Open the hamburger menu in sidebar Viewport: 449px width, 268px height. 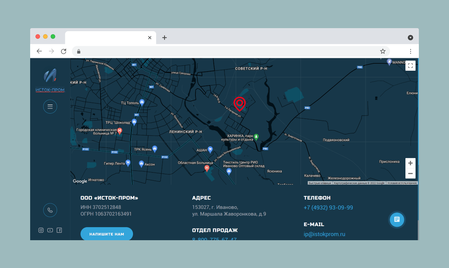50,107
